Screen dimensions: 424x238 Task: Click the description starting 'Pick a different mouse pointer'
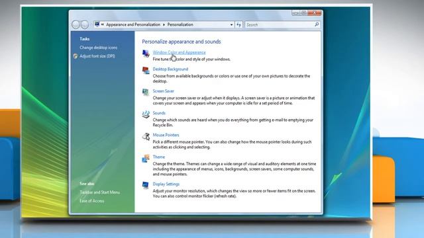pyautogui.click(x=232, y=144)
